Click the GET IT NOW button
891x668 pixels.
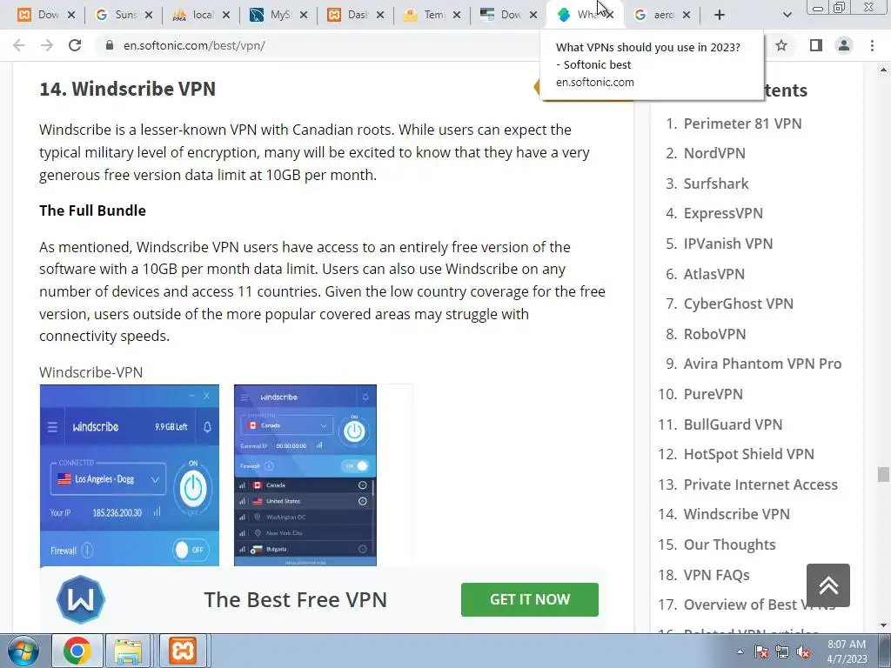click(x=530, y=599)
